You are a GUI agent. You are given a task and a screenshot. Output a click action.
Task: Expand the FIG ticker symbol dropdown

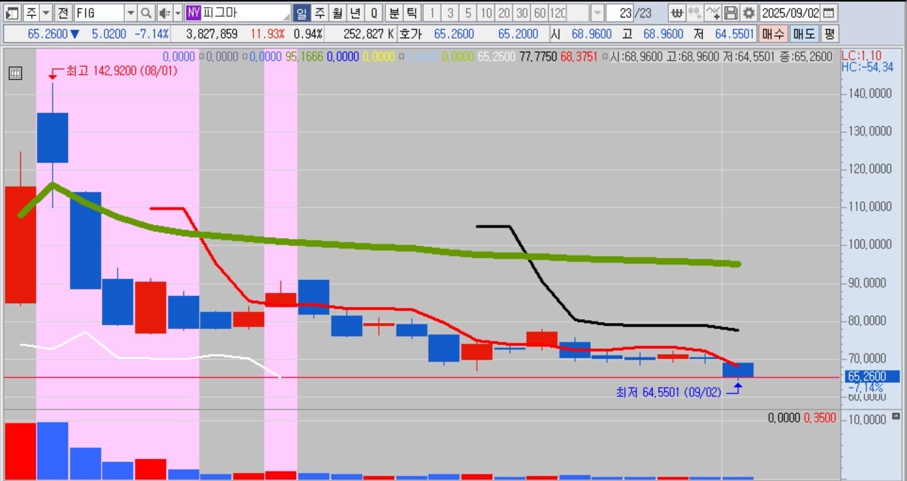coord(130,13)
